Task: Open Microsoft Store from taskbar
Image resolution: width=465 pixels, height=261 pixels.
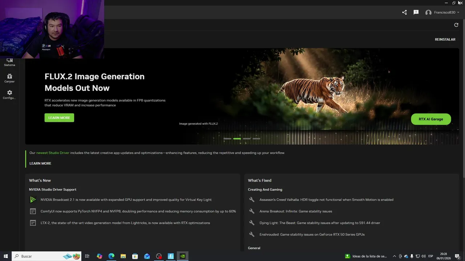Action: [135, 256]
